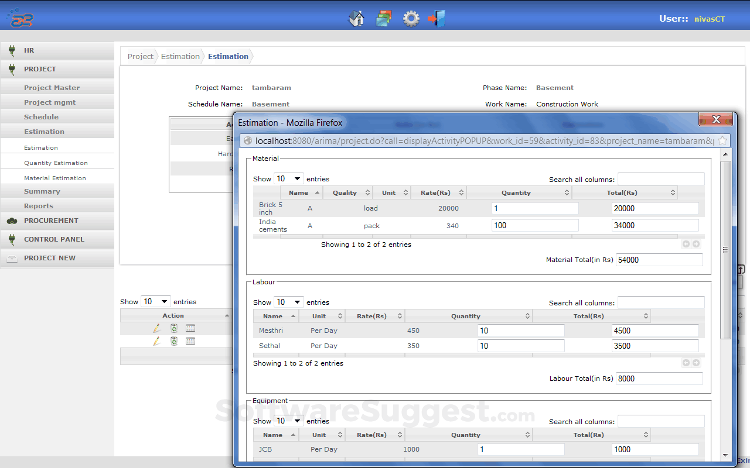The image size is (750, 468).
Task: Delete the second activity via recycle bin icon
Action: (x=173, y=340)
